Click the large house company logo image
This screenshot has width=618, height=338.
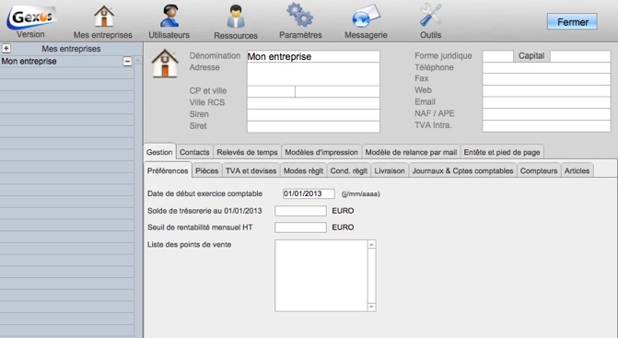[x=165, y=64]
